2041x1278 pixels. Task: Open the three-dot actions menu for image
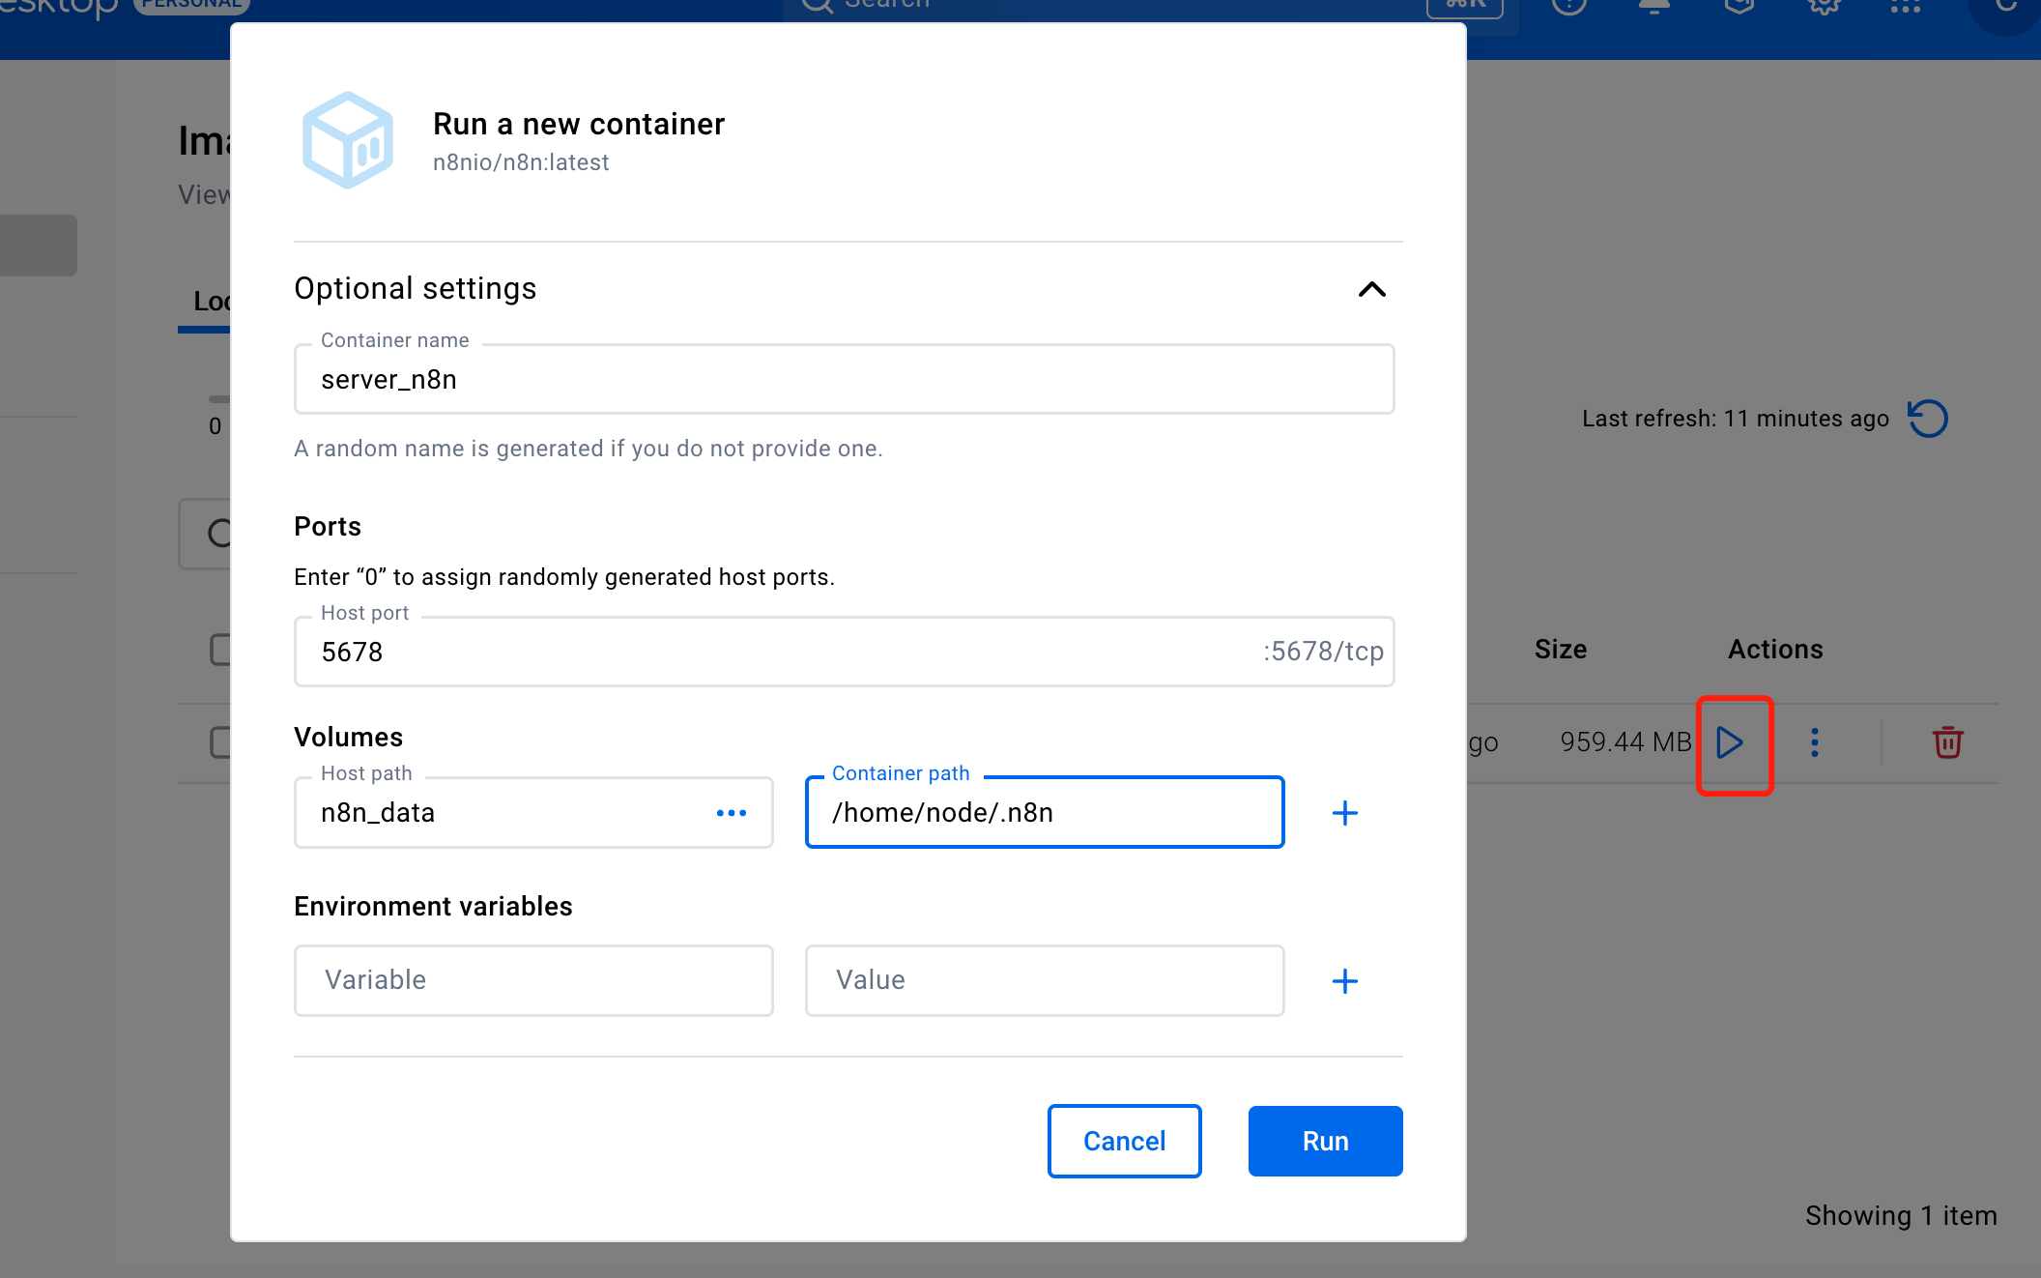1815,742
